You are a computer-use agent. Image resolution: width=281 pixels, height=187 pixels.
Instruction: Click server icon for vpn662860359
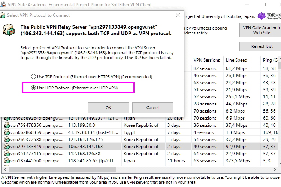point(7,132)
